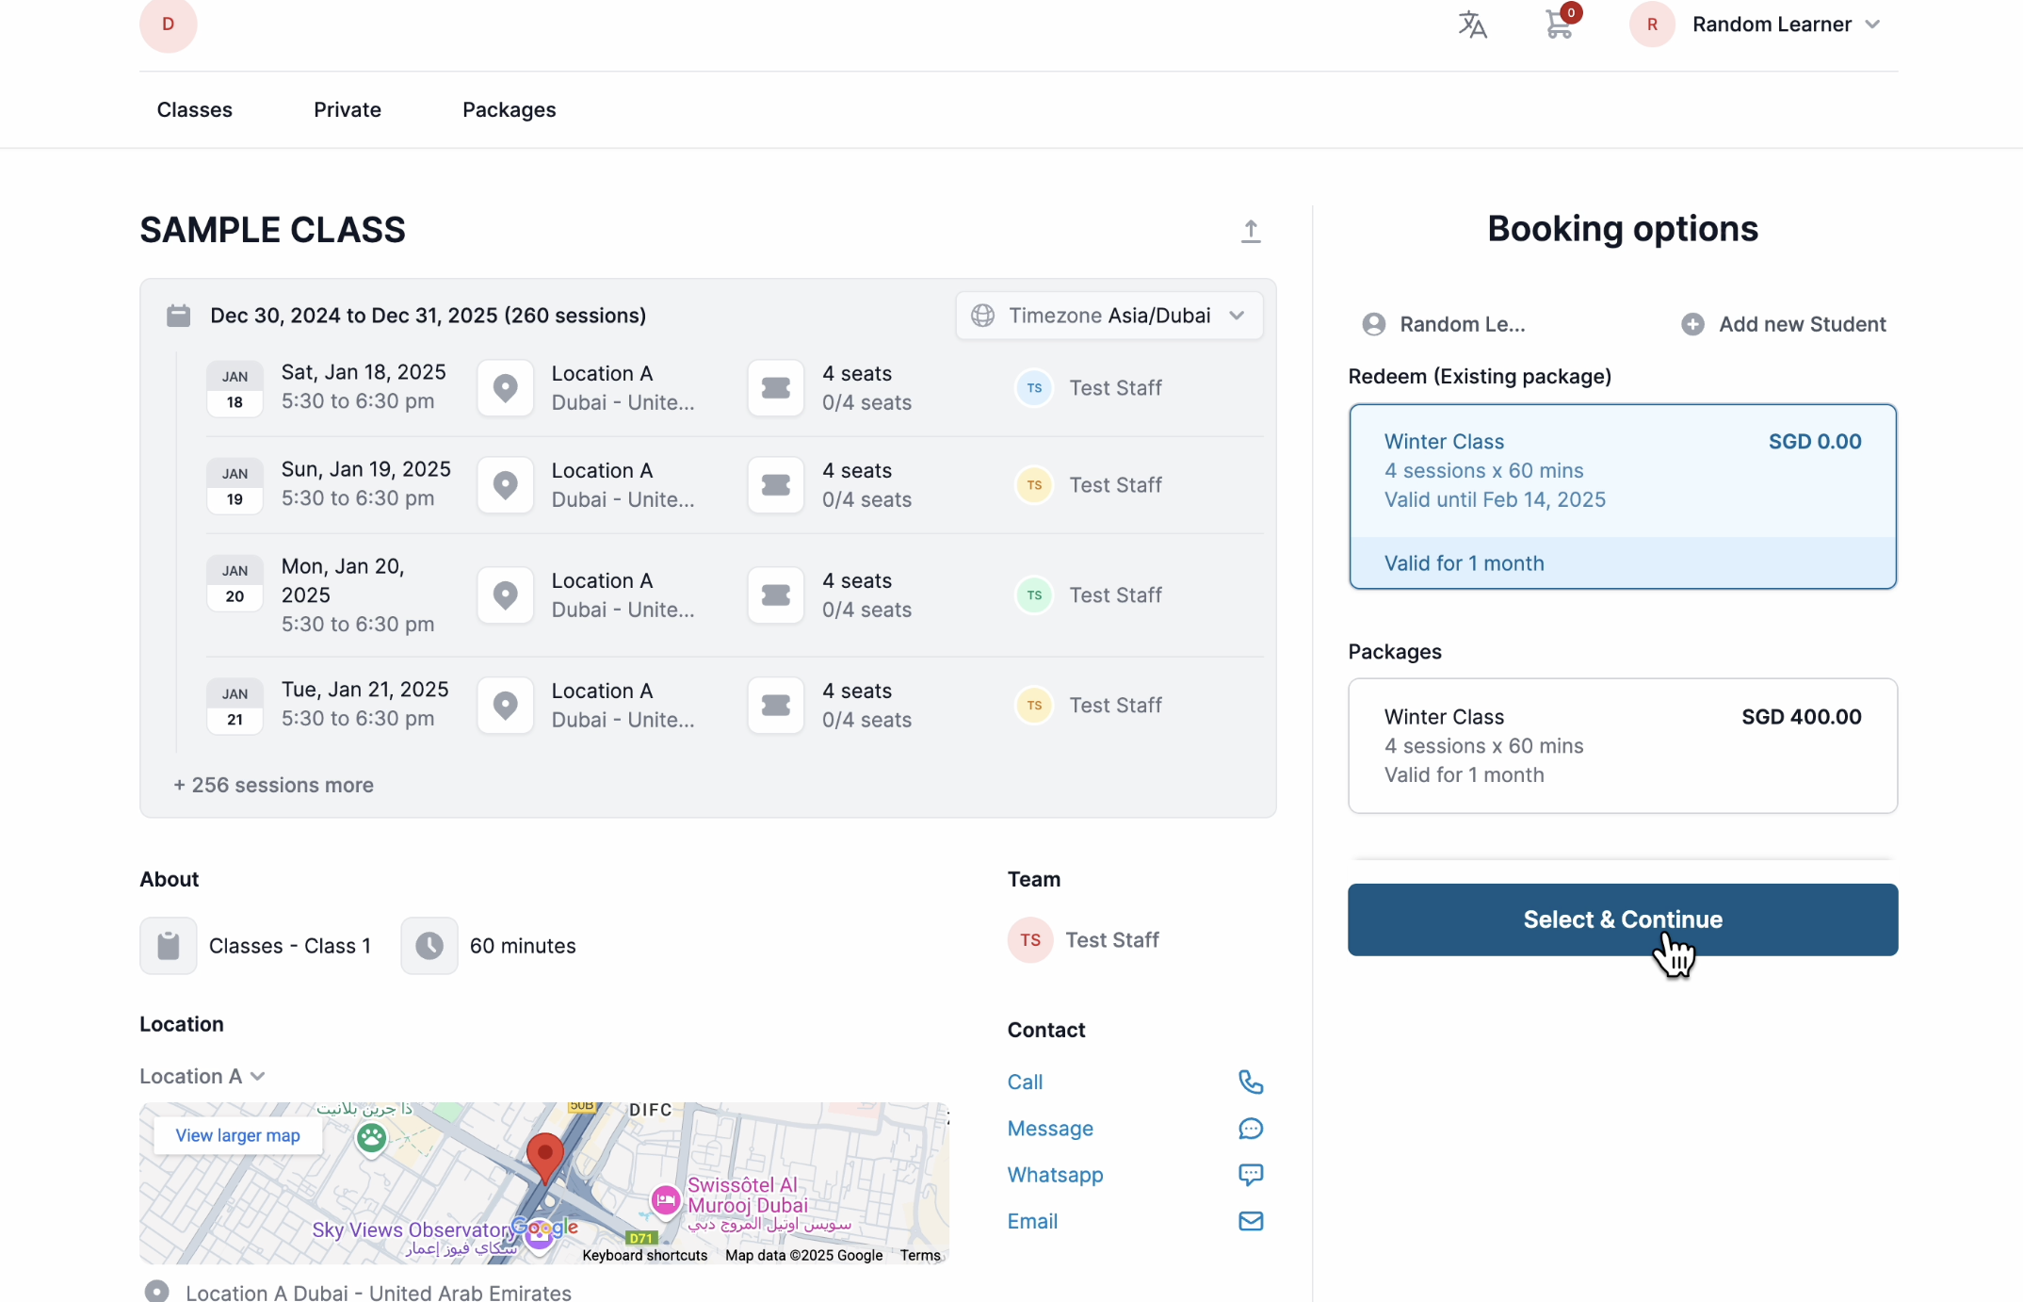Viewport: 2023px width, 1302px height.
Task: Click the phone icon next to Call
Action: (1250, 1082)
